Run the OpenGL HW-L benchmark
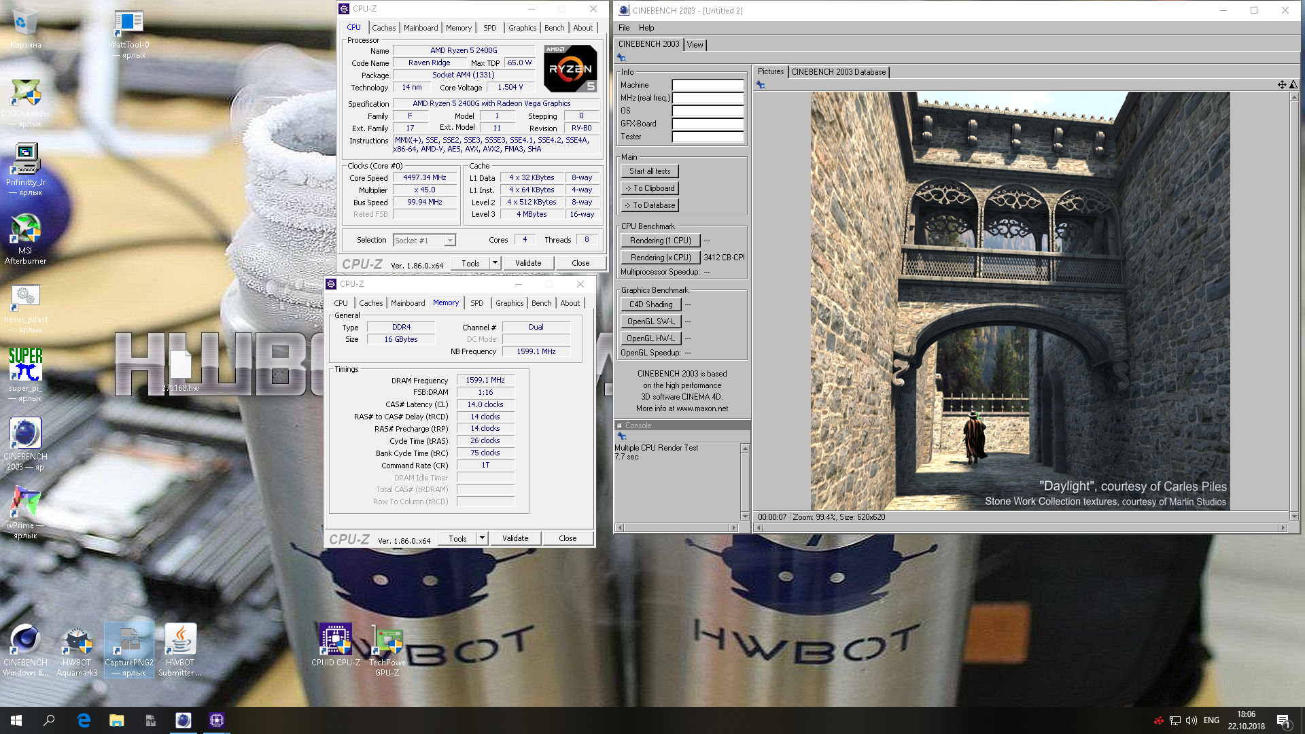Viewport: 1305px width, 734px height. click(650, 338)
